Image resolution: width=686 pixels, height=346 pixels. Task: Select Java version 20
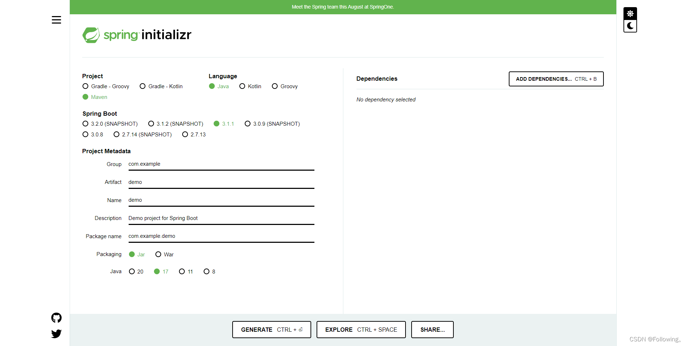coord(136,272)
